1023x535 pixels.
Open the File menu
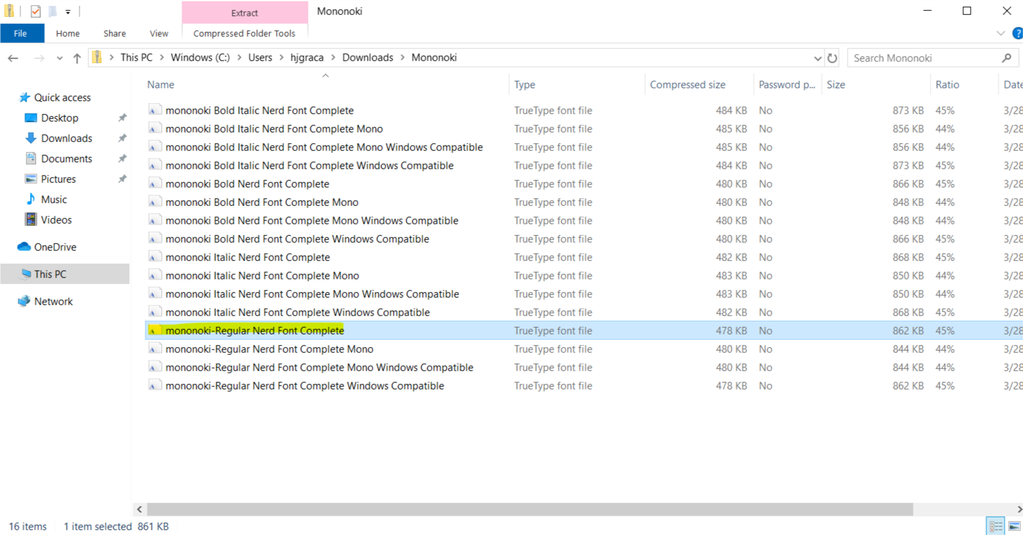click(20, 33)
